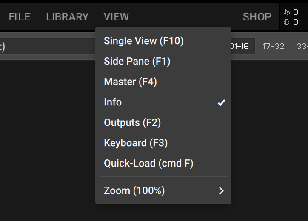This screenshot has height=221, width=308.
Task: Click the memory usage chip icon
Action: (287, 22)
